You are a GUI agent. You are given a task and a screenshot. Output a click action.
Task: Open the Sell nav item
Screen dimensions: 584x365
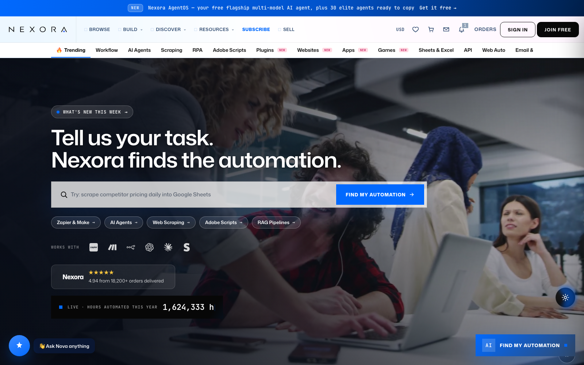(286, 30)
